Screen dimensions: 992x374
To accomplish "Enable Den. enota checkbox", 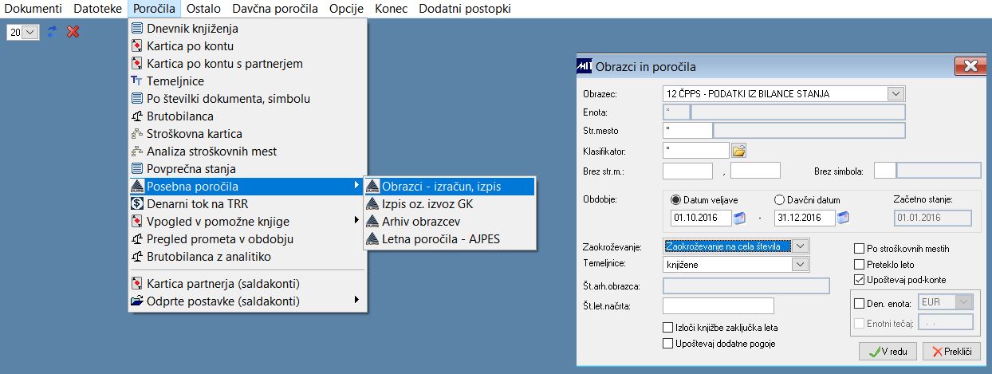I will tap(859, 303).
